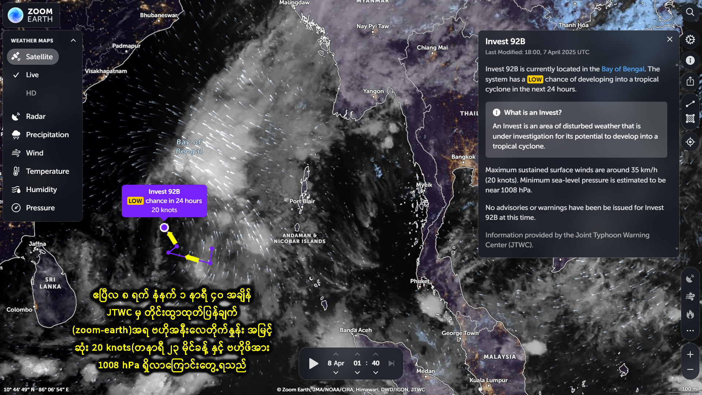This screenshot has height=395, width=702.
Task: Click the Information provided by JTWC text
Action: pos(567,240)
